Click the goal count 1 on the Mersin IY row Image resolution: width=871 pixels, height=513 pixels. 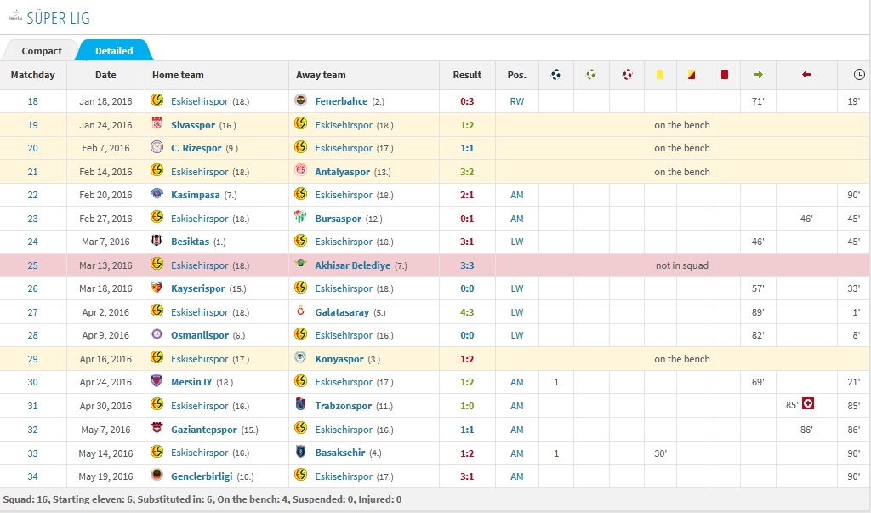(556, 382)
